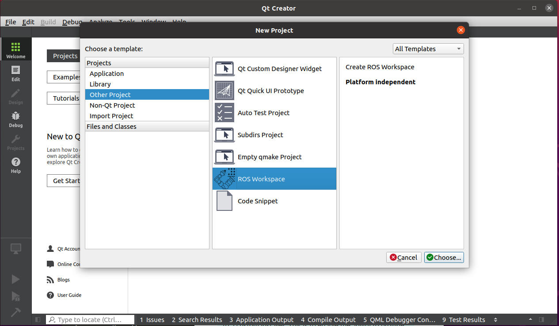559x326 pixels.
Task: Select the Import Project category
Action: [147, 116]
